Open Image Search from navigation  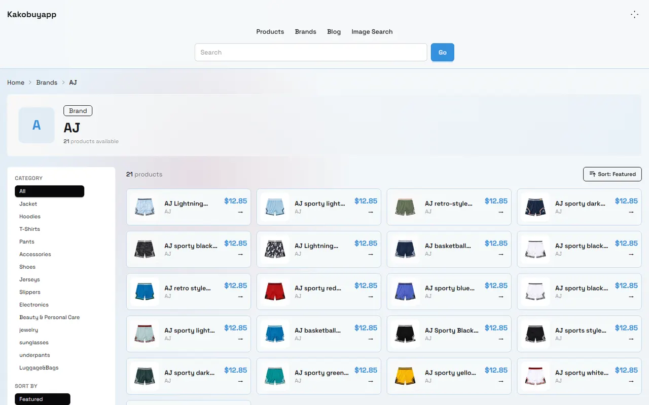pyautogui.click(x=372, y=31)
